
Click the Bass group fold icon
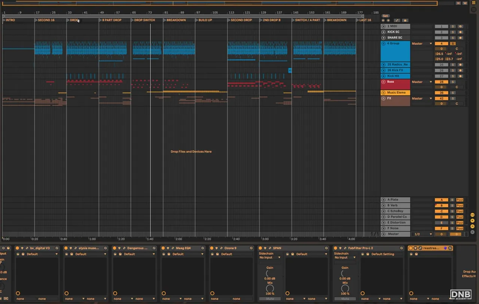pyautogui.click(x=384, y=82)
